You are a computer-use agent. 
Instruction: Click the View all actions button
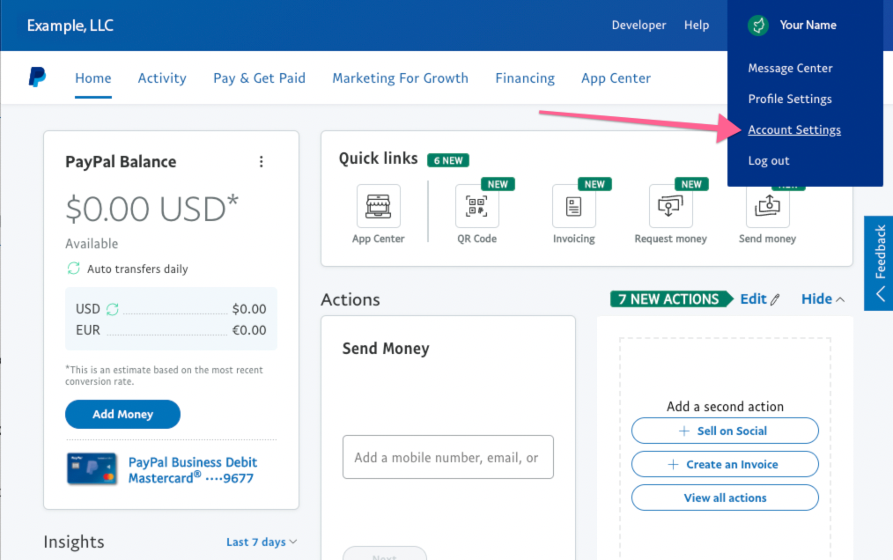tap(725, 497)
